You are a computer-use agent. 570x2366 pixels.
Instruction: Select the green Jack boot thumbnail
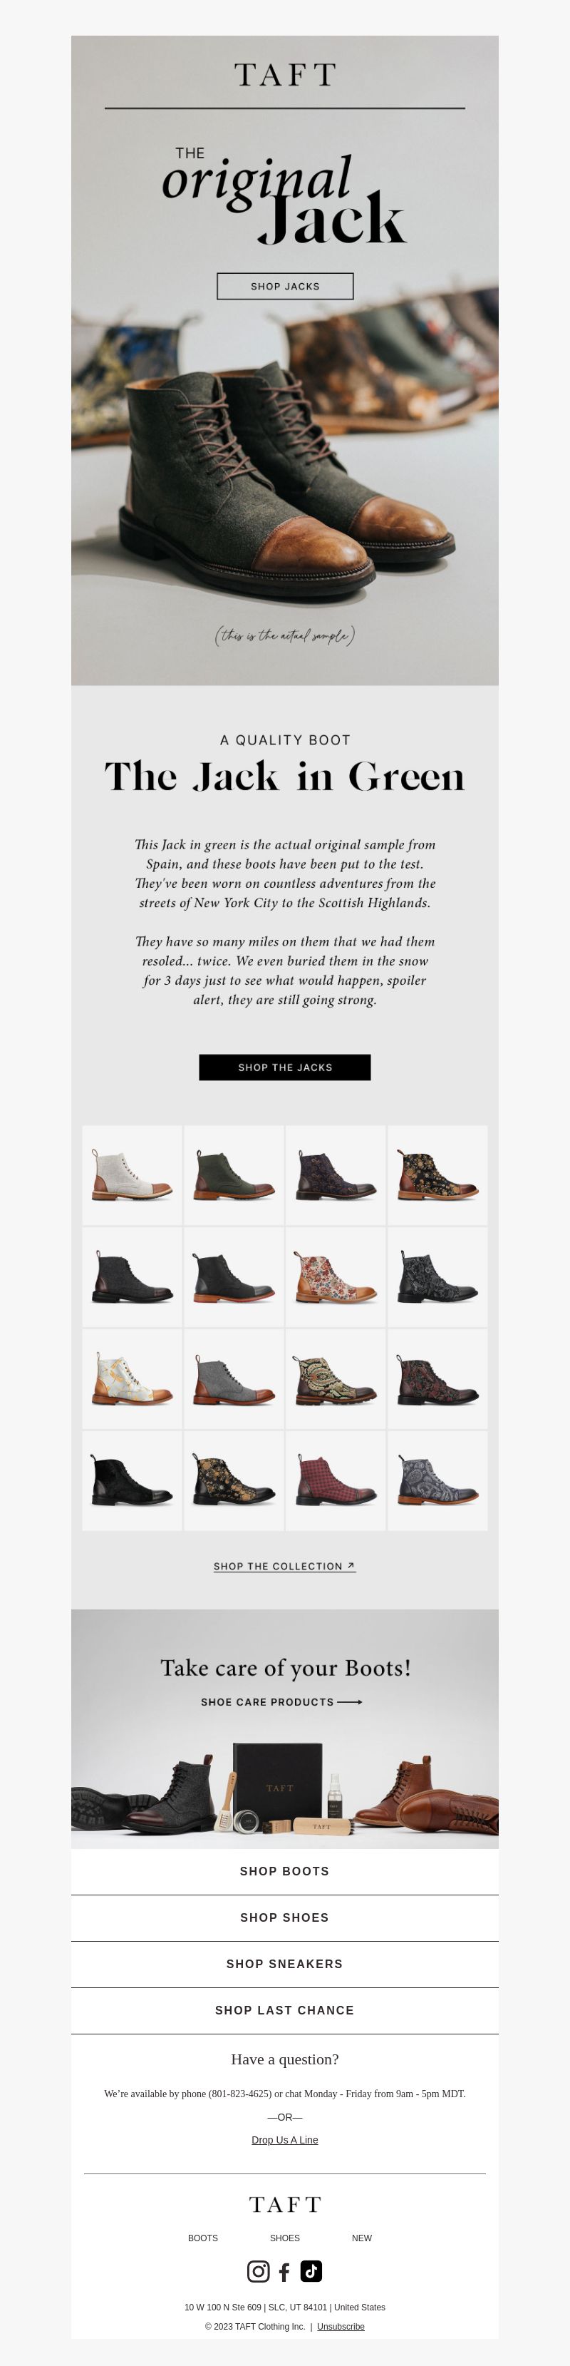tap(234, 1174)
